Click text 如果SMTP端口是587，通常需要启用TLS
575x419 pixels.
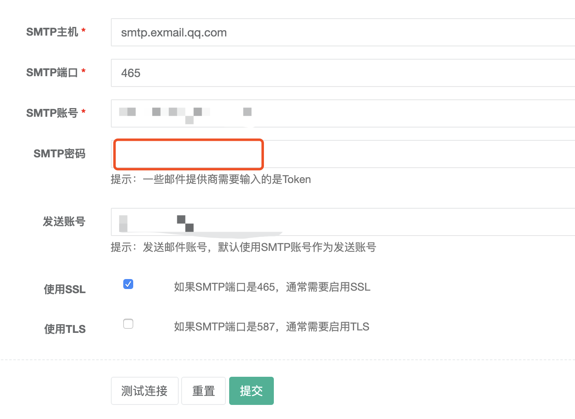(x=272, y=327)
